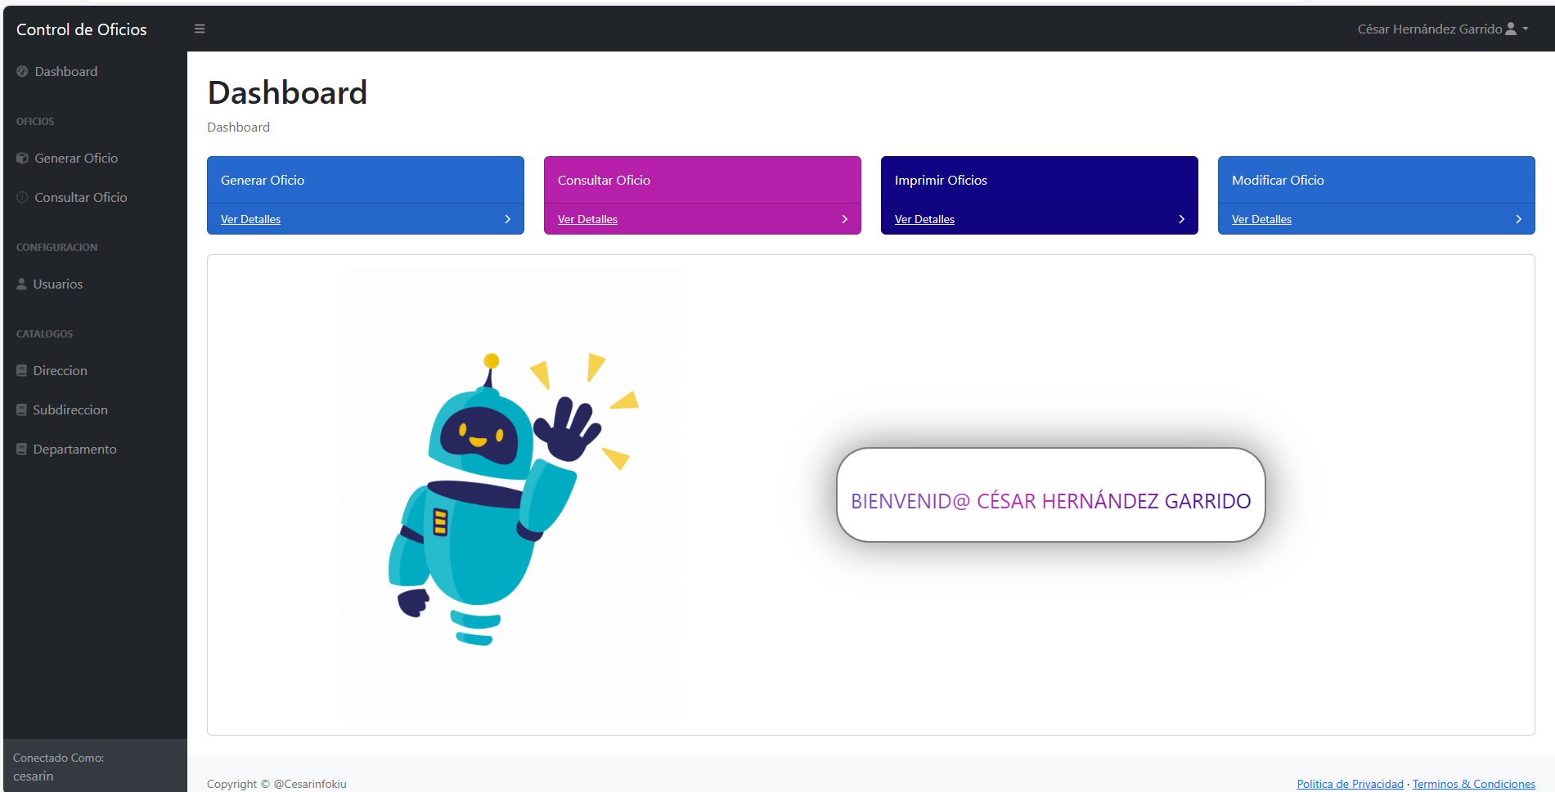The width and height of the screenshot is (1555, 792).
Task: Open the César Hernández Garrido user dropdown
Action: [1442, 29]
